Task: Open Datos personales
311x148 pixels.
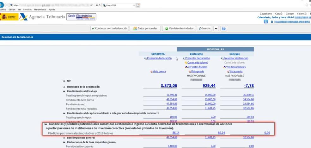Action: [145, 28]
